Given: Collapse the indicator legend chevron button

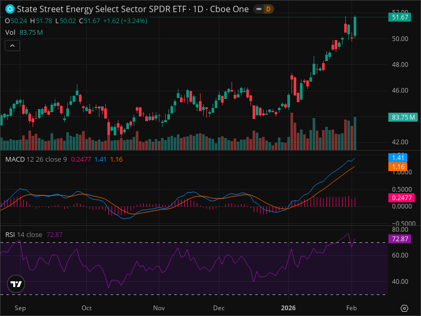Looking at the screenshot, I should click(x=12, y=46).
